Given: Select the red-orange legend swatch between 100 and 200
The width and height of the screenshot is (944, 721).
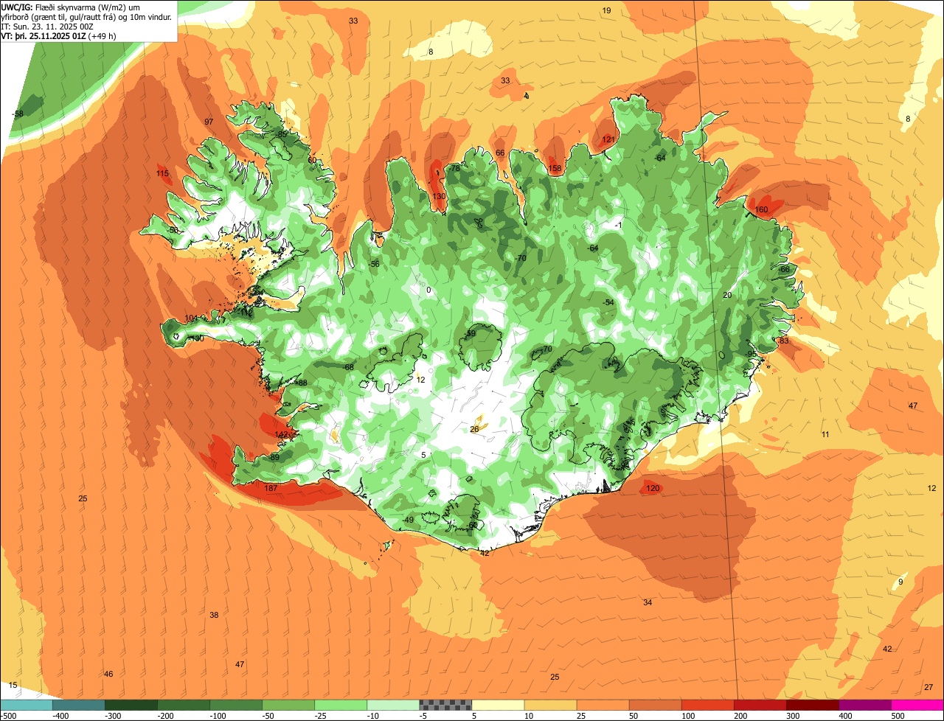Looking at the screenshot, I should (x=707, y=705).
